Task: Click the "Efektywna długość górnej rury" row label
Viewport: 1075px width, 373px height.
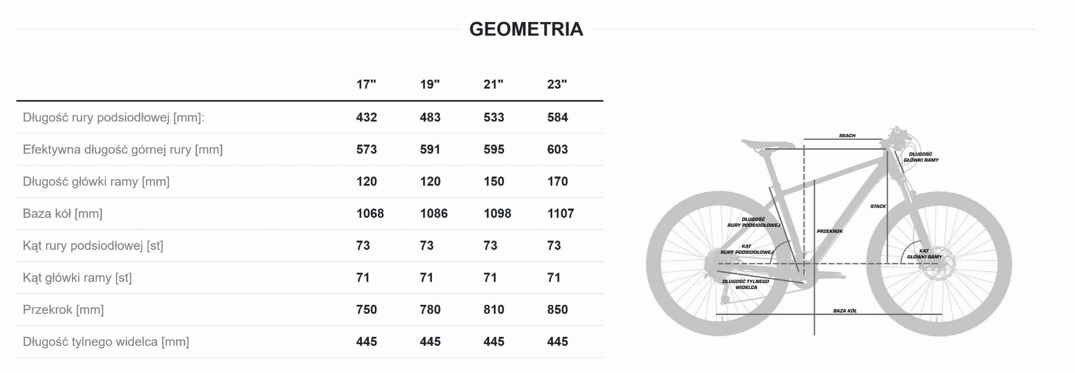Action: click(122, 150)
